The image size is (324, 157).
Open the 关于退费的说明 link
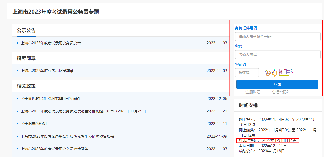33,124
